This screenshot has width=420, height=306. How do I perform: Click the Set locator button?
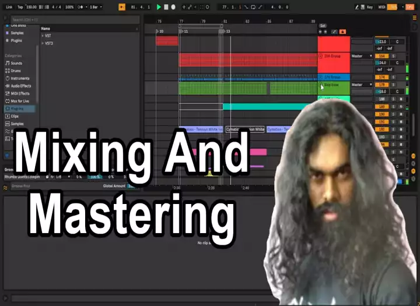pos(323,26)
